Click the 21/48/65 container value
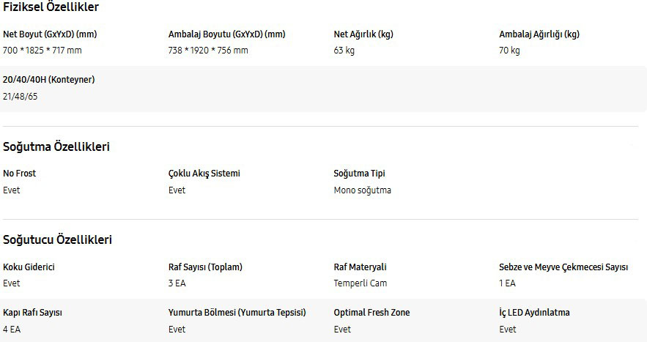647x342 pixels. coord(21,97)
